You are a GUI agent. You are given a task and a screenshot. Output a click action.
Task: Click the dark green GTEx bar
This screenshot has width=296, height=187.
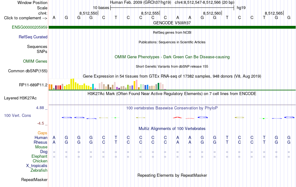[158, 86]
